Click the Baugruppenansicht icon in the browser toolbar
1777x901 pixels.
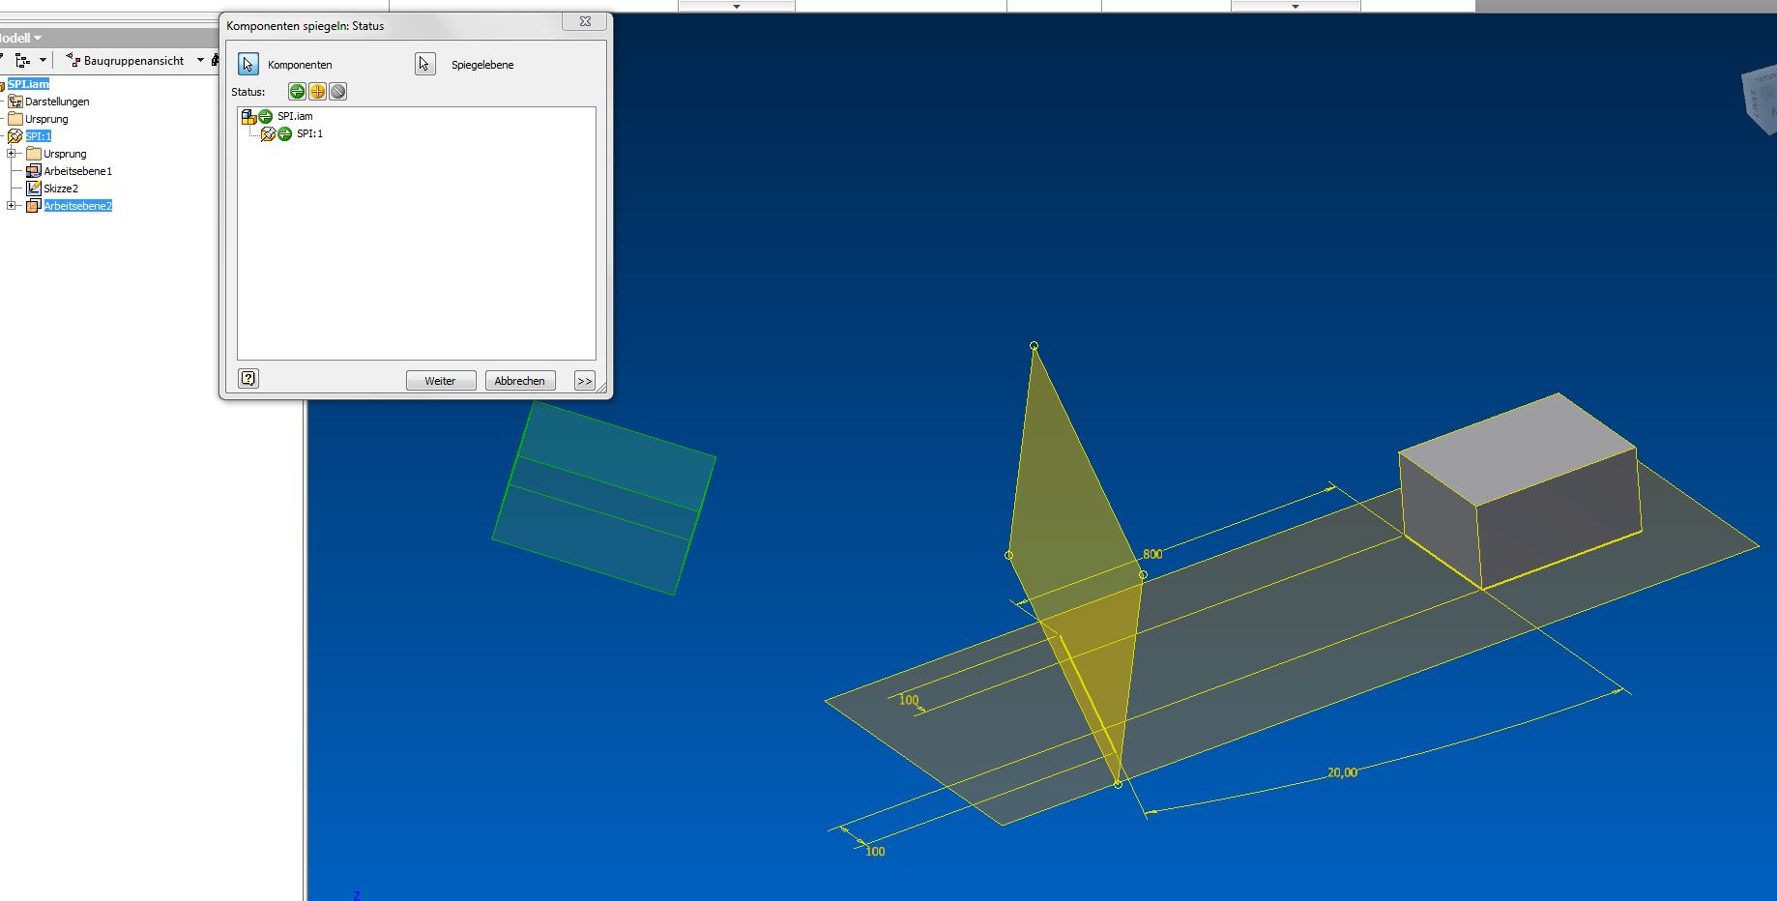73,60
